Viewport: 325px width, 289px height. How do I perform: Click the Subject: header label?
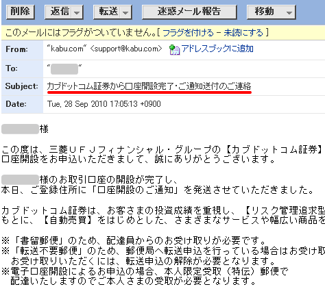[x=22, y=86]
